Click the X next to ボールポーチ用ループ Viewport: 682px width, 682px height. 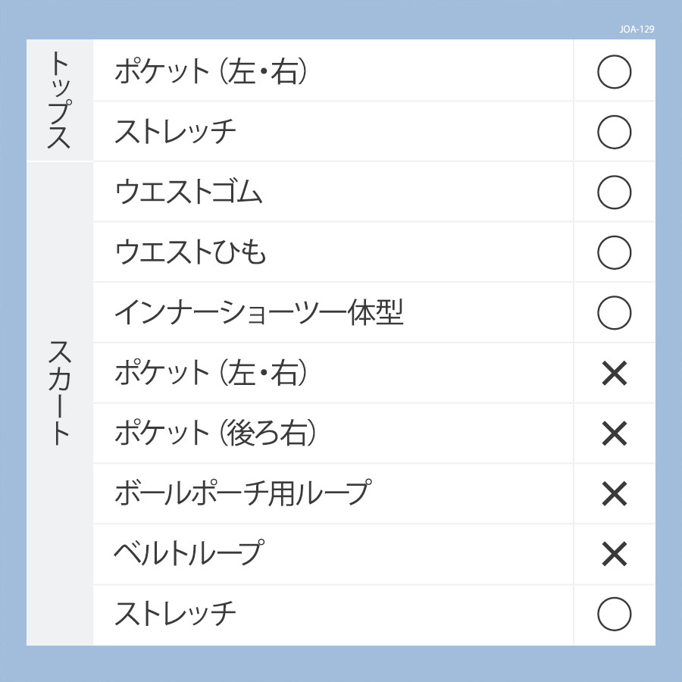(614, 493)
